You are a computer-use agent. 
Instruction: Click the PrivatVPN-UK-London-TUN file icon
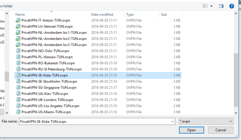click(x=18, y=100)
